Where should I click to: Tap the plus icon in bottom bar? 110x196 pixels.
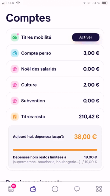(55, 189)
